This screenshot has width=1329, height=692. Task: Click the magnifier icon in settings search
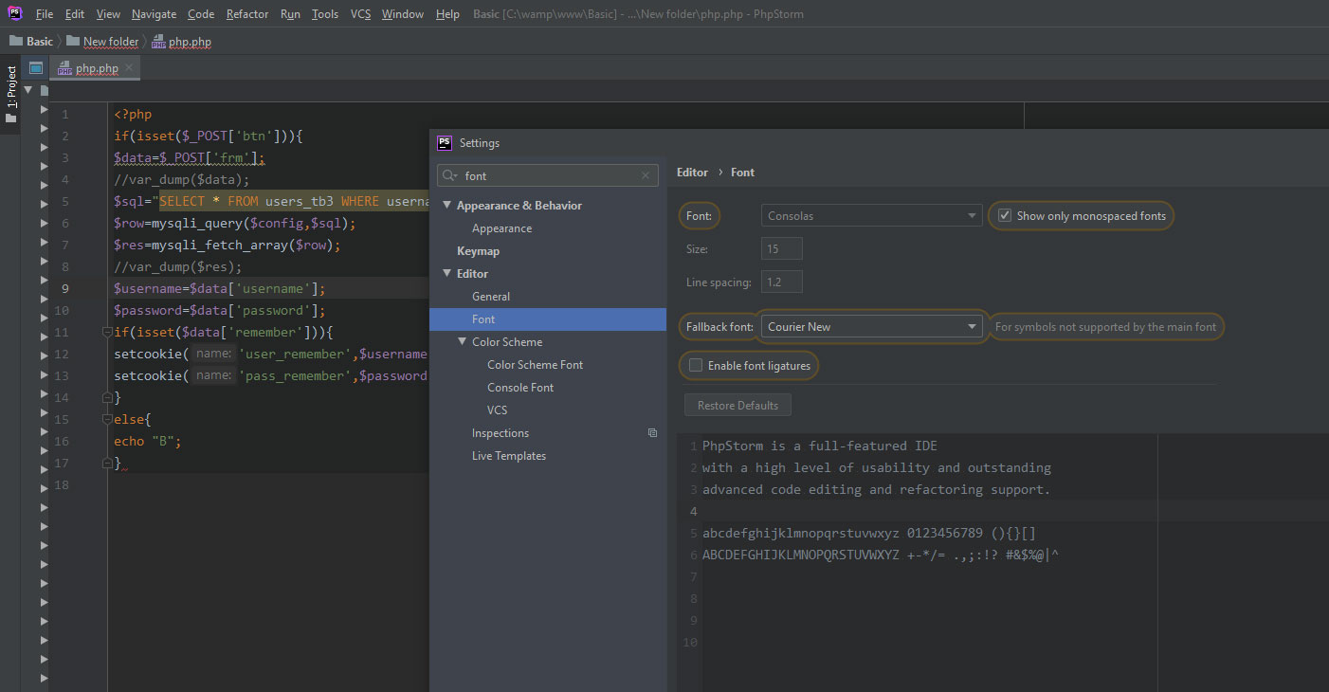(449, 175)
